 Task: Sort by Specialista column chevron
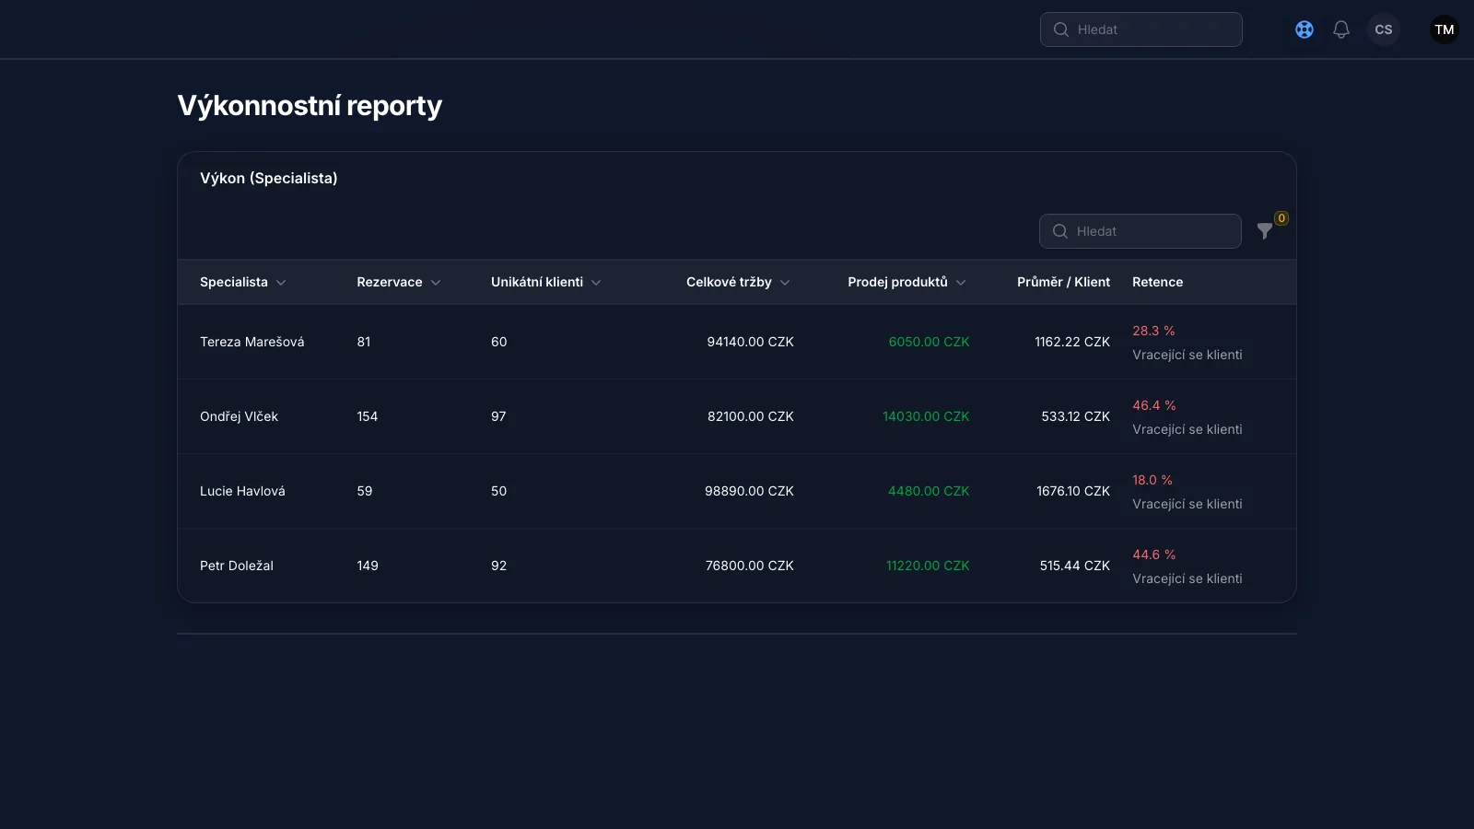click(x=281, y=283)
